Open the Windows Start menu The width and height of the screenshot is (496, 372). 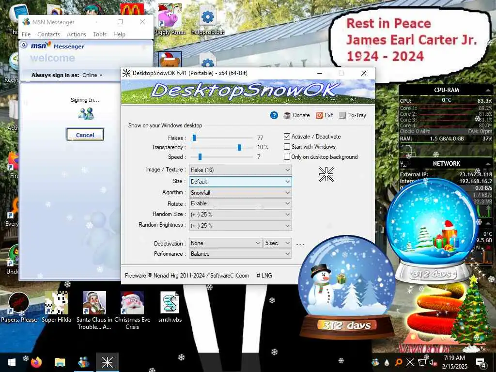point(12,362)
